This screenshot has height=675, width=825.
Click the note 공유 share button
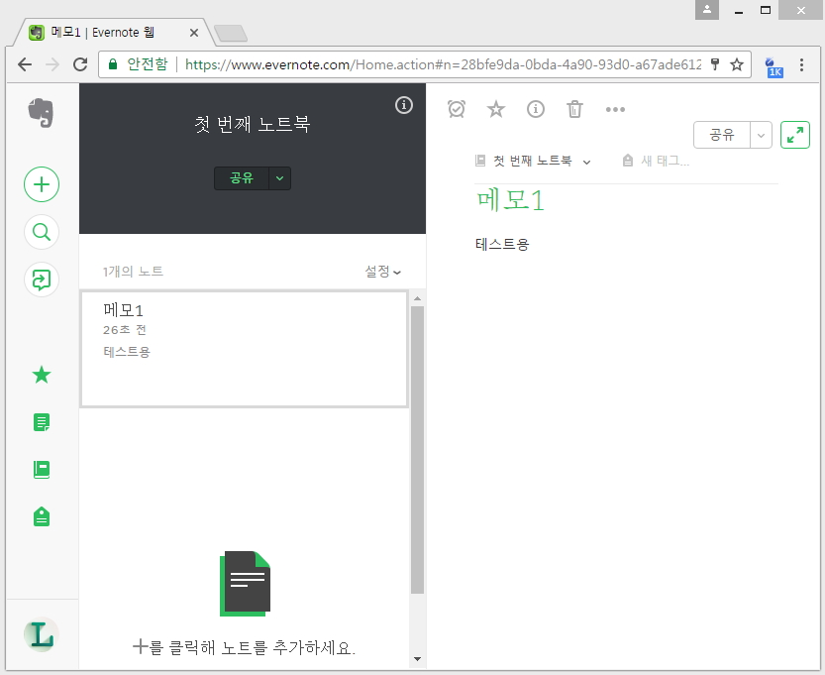[722, 135]
